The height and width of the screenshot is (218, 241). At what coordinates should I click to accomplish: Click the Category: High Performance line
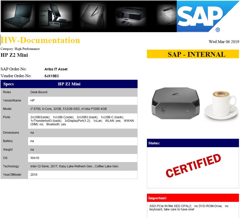(20, 49)
